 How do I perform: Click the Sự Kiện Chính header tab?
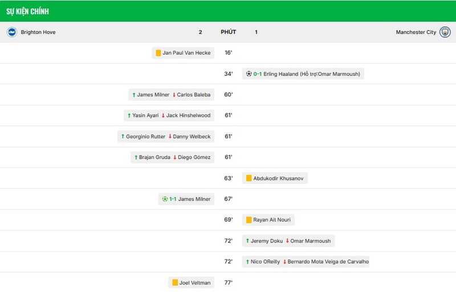[x=27, y=11]
